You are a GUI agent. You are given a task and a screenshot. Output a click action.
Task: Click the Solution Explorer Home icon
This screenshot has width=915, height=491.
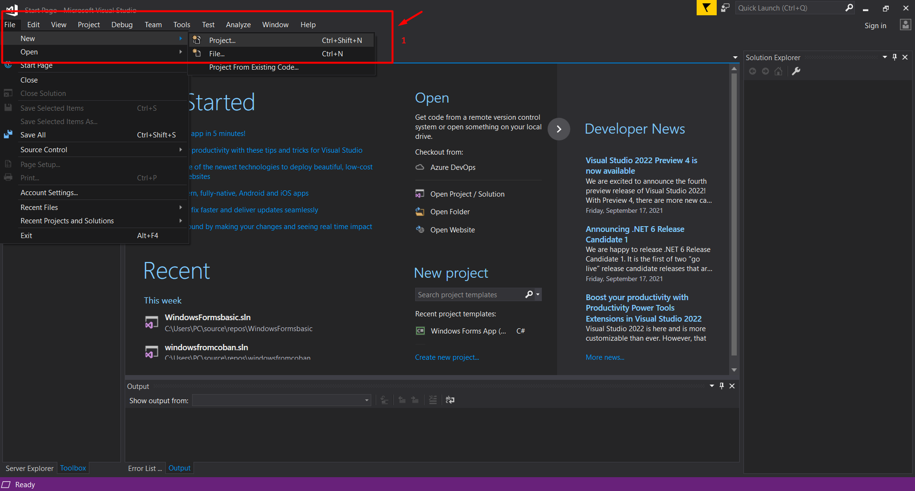(x=778, y=71)
